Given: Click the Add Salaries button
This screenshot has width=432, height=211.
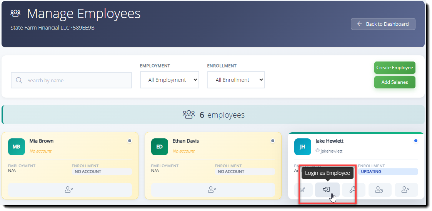Looking at the screenshot, I should tap(395, 82).
